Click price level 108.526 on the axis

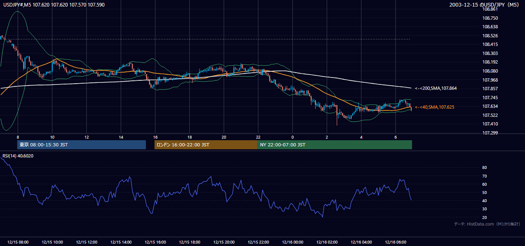(490, 36)
